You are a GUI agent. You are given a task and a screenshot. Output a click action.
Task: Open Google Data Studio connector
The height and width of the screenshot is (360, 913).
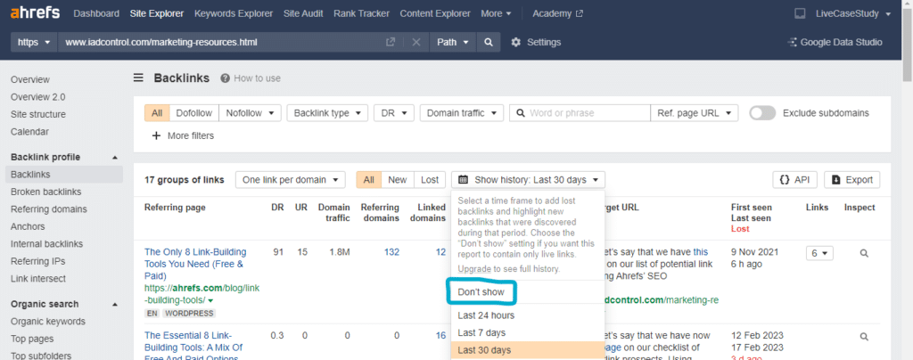tap(835, 42)
